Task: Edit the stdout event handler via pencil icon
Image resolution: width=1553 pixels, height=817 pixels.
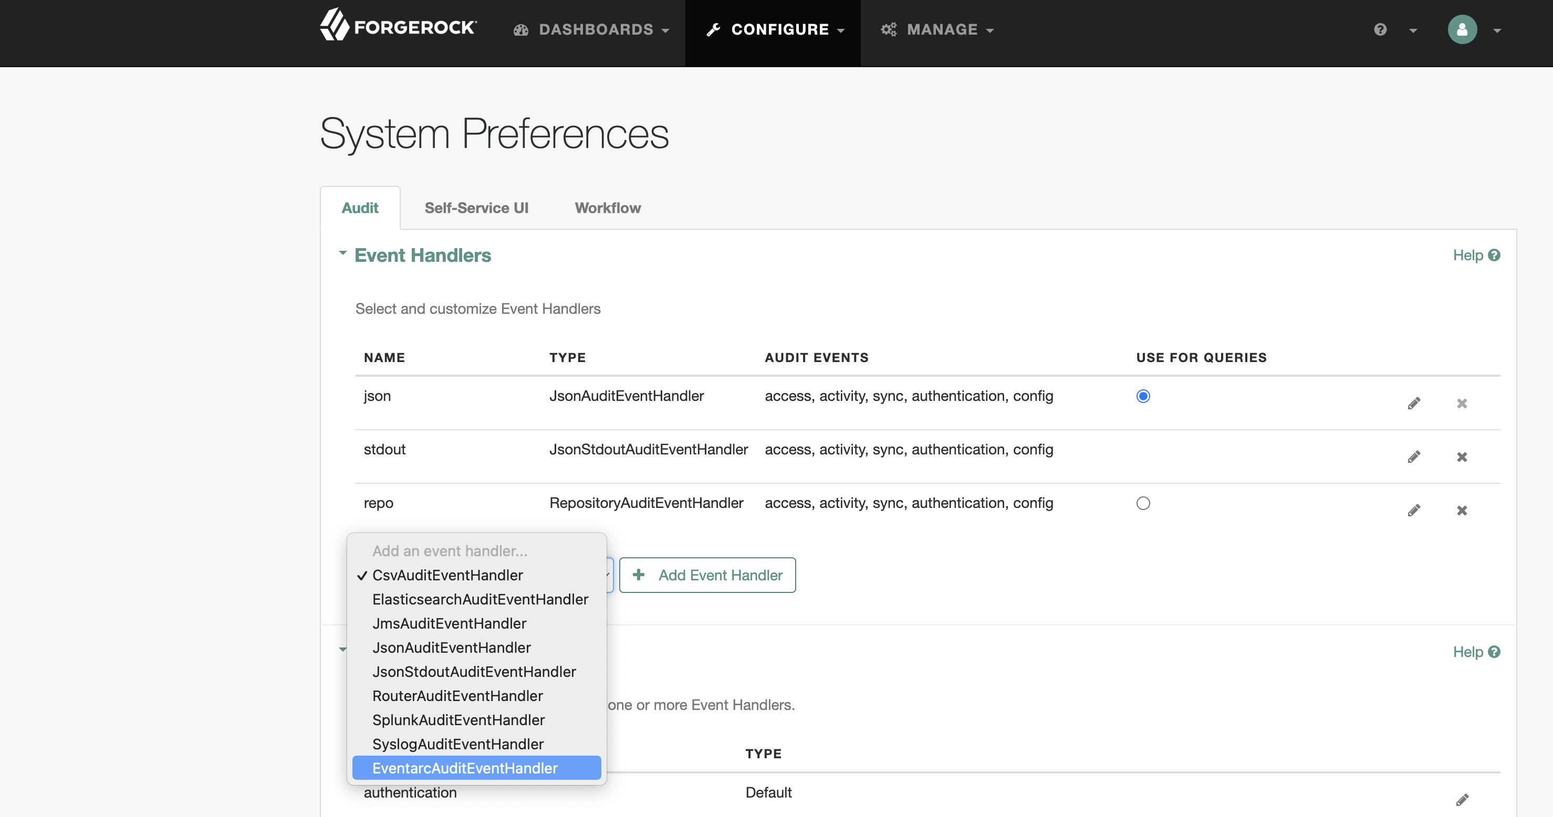Action: (1414, 457)
